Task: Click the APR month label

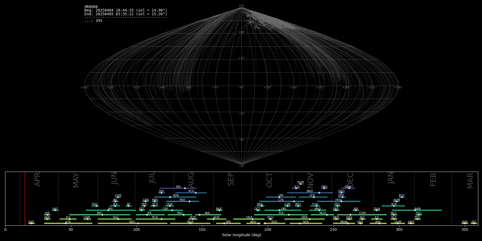Action: pyautogui.click(x=37, y=179)
